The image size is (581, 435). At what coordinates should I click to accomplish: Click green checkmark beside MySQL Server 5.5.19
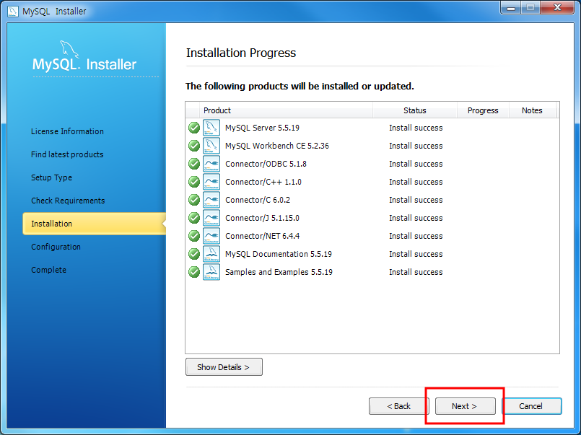pyautogui.click(x=194, y=128)
